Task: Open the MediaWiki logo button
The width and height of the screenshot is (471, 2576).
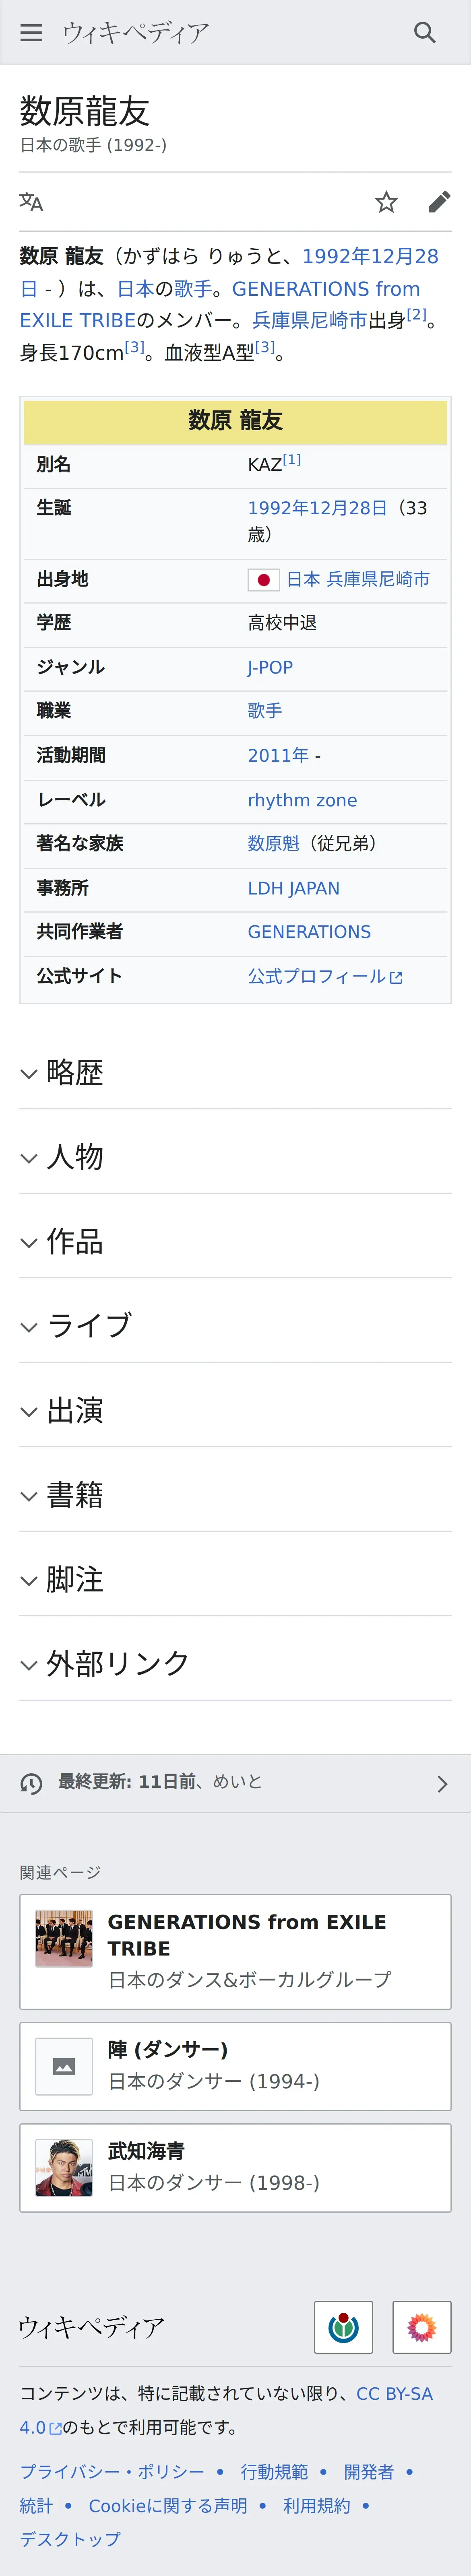Action: click(x=422, y=2327)
